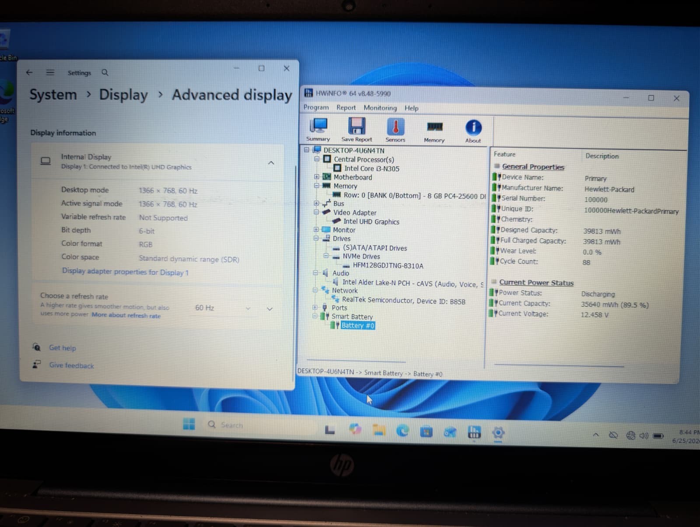Select (S)ATA/ATAPI Drives entry
This screenshot has width=700, height=527.
(x=374, y=248)
